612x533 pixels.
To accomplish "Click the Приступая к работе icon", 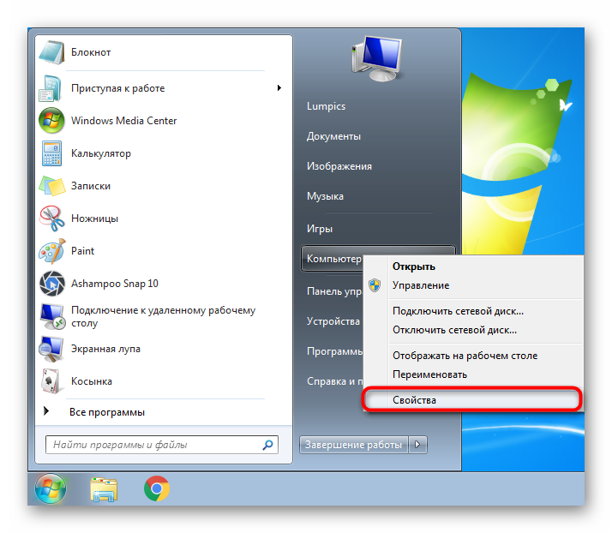I will pyautogui.click(x=51, y=88).
